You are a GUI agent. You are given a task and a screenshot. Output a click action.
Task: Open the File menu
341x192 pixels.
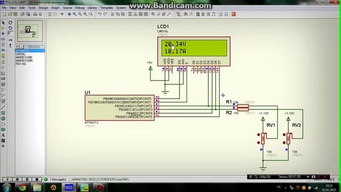tap(4, 7)
